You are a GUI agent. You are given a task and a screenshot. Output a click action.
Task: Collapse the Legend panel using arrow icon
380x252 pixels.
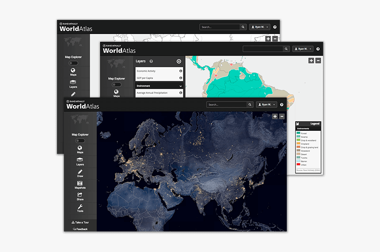tap(298, 124)
